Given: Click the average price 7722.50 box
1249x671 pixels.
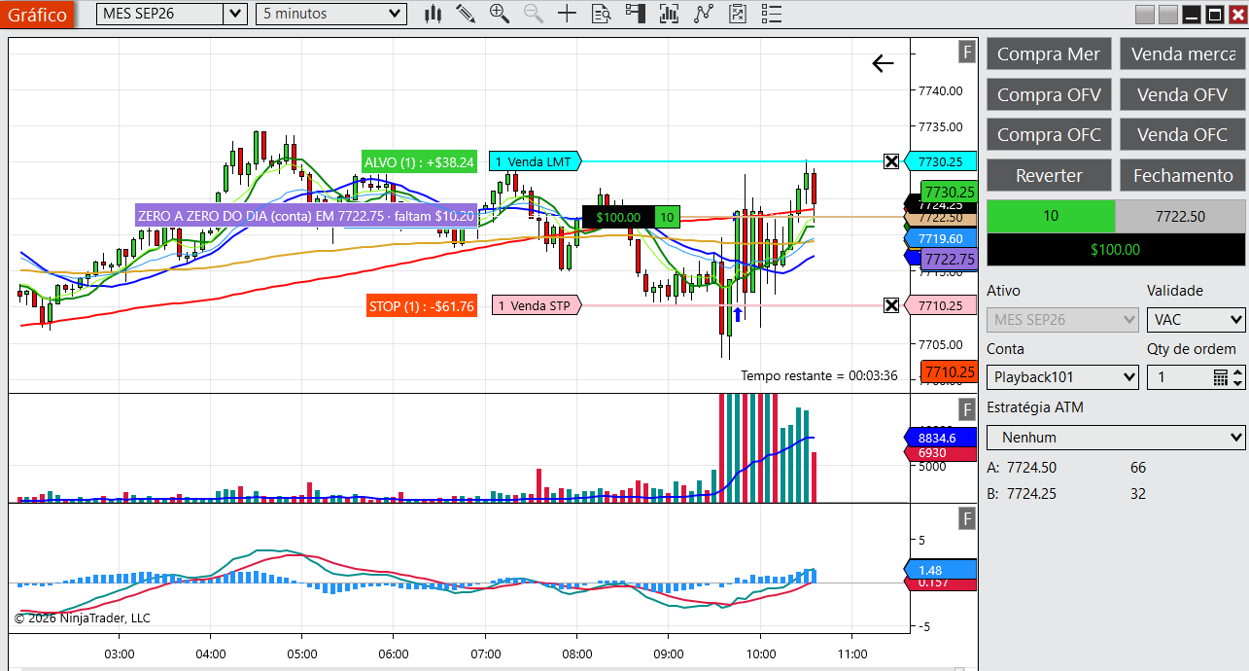Looking at the screenshot, I should pos(1180,216).
